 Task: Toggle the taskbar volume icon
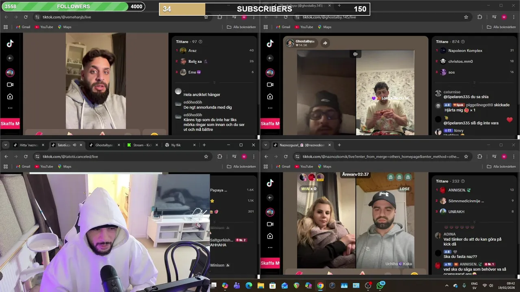point(491,286)
